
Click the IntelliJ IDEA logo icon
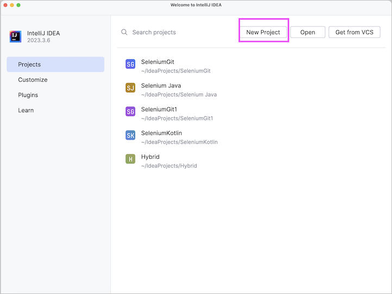[15, 36]
